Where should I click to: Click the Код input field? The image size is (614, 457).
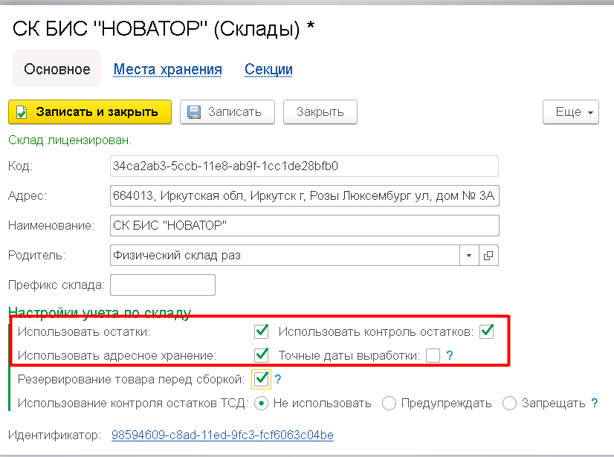coord(304,166)
